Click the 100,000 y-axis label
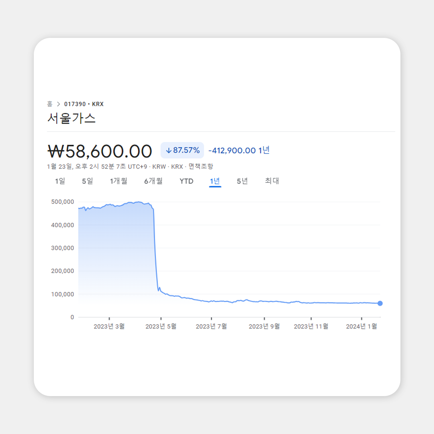Viewport: 434px width, 434px height. click(62, 294)
